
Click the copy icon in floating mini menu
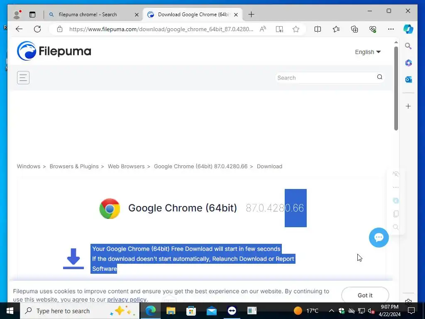click(x=396, y=214)
